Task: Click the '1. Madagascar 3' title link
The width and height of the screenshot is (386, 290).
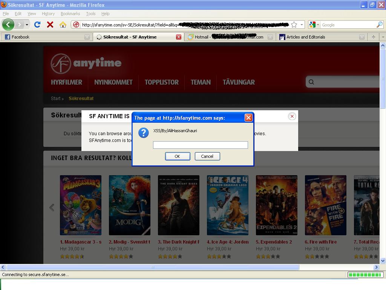Action: (81, 242)
